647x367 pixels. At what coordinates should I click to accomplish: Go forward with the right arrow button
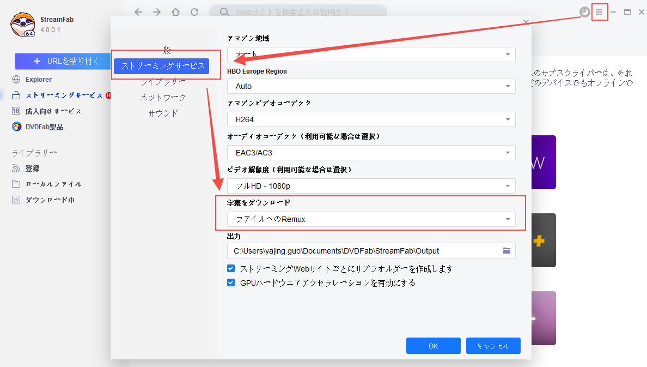tap(157, 12)
